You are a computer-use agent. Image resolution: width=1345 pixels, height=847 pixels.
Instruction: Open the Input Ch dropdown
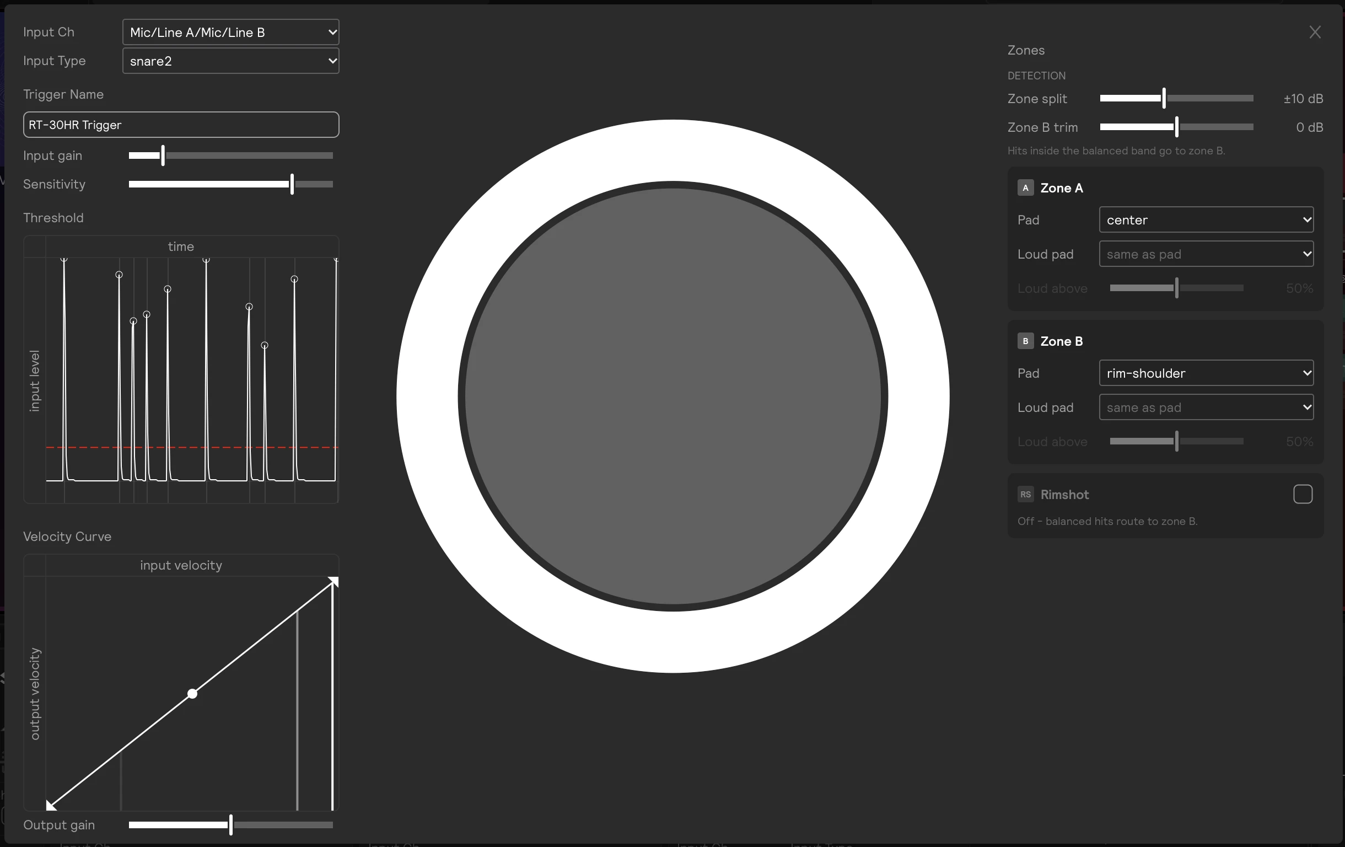tap(230, 33)
